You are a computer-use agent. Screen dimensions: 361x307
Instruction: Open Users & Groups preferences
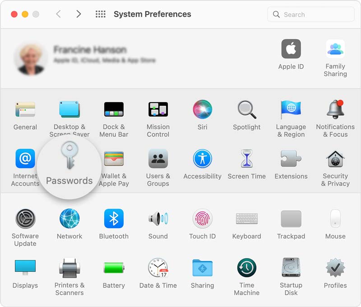coord(158,159)
